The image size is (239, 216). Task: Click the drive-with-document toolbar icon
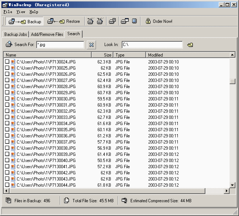pyautogui.click(x=112, y=21)
